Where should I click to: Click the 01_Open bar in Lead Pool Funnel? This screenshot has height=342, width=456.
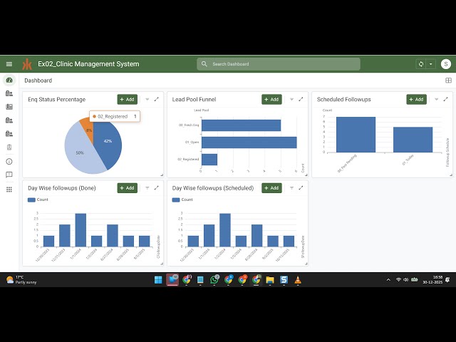[x=249, y=142]
